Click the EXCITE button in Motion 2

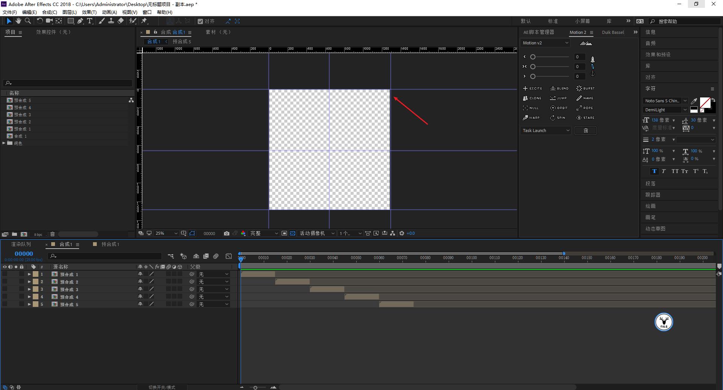click(532, 88)
